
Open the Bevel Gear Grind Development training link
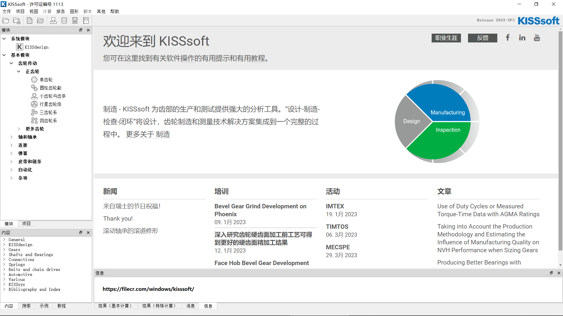[260, 210]
